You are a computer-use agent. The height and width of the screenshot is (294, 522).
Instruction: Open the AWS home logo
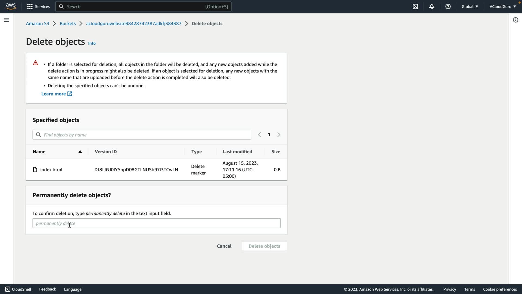click(x=11, y=6)
